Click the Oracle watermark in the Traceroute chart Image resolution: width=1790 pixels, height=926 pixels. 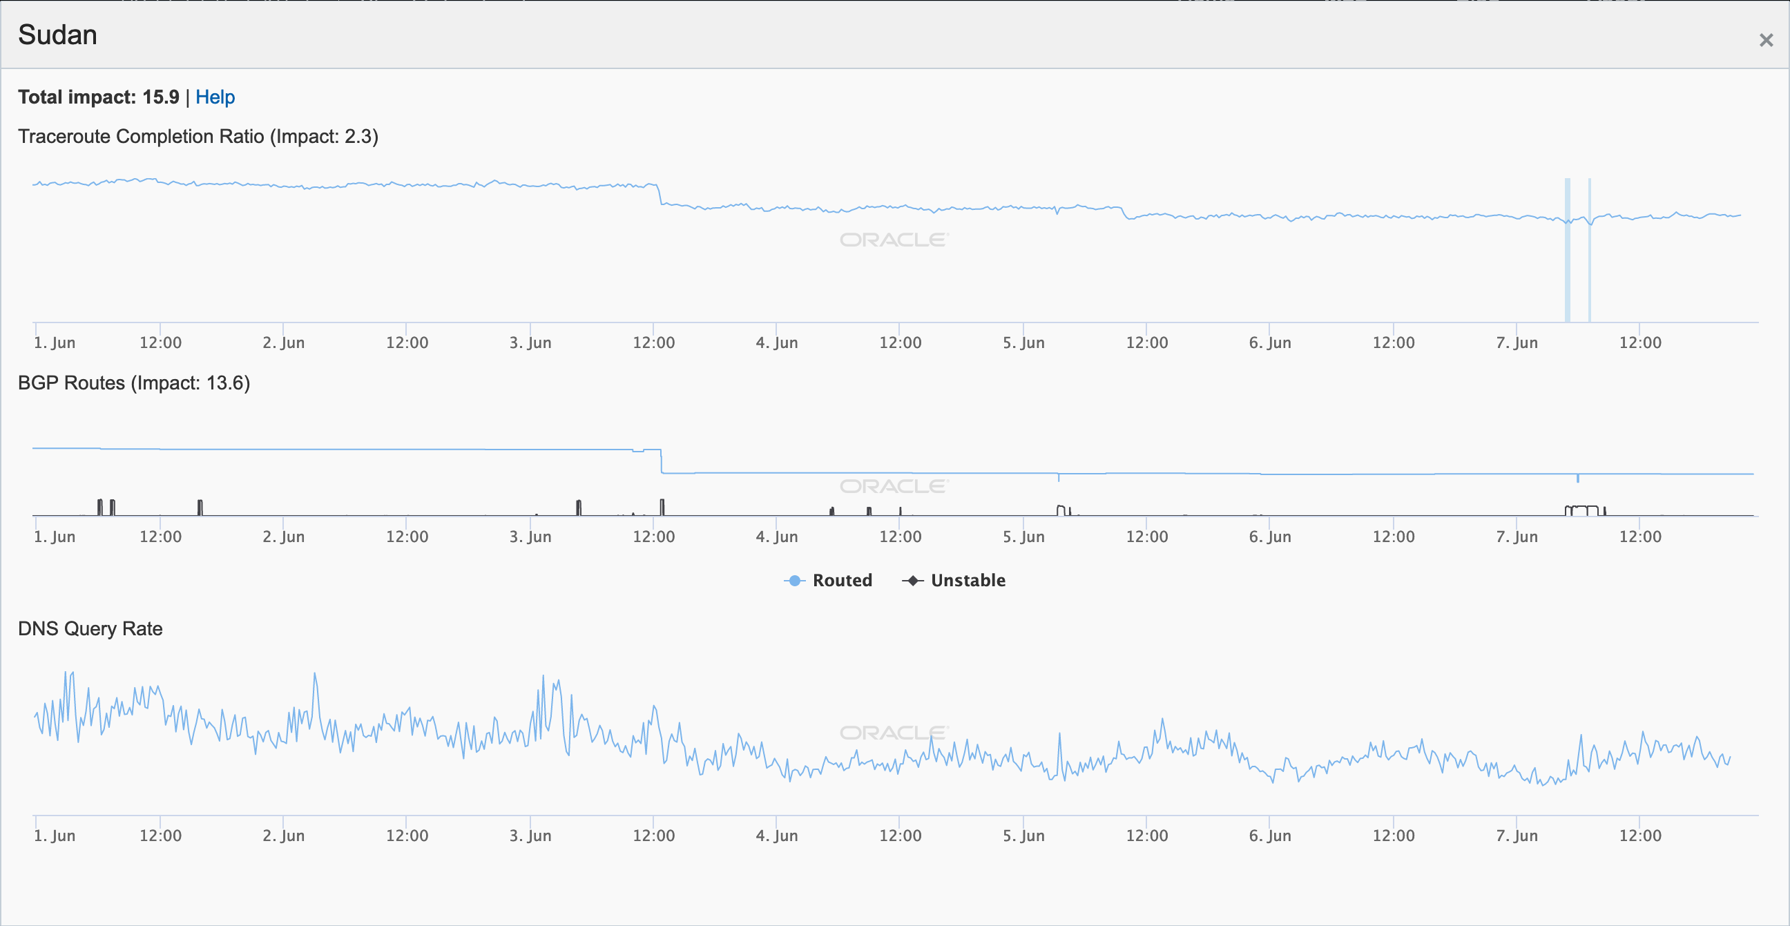point(894,240)
